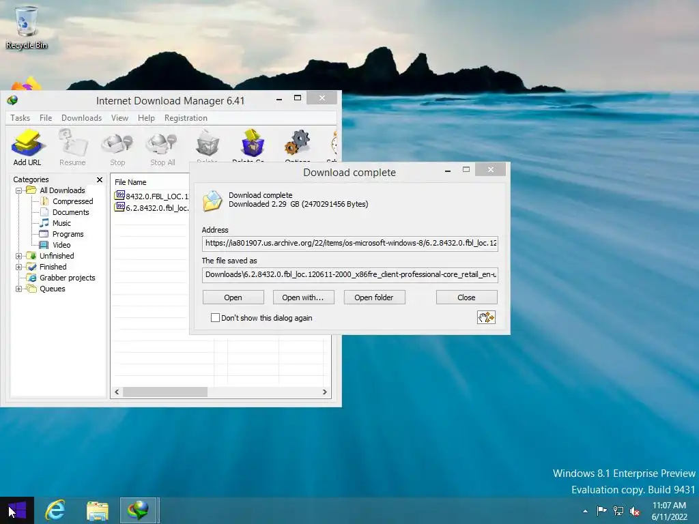Click the Finished category icon
The width and height of the screenshot is (699, 524).
tap(31, 267)
